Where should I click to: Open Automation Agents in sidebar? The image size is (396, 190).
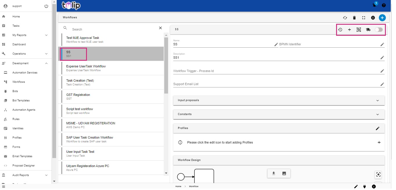[26, 110]
